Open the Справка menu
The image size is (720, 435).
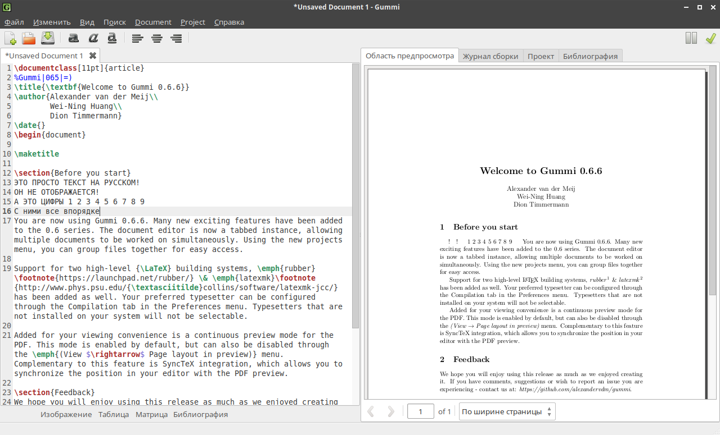pyautogui.click(x=229, y=22)
